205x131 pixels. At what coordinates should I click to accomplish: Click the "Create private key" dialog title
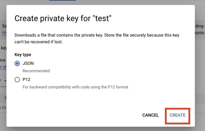click(63, 18)
